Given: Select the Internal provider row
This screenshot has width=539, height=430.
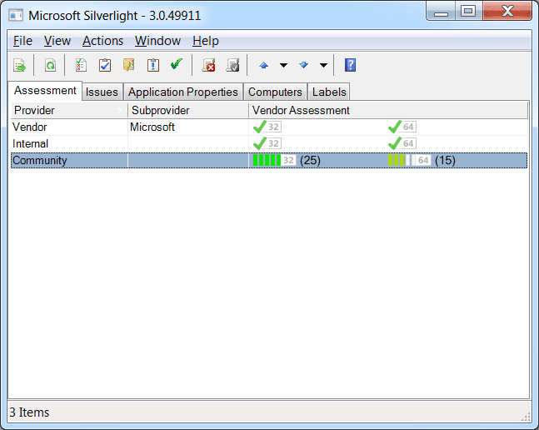Looking at the screenshot, I should [x=269, y=143].
